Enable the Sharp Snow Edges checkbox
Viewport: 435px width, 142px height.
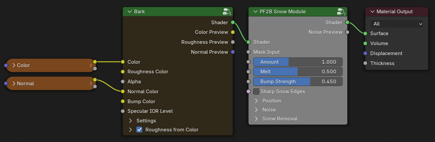[x=256, y=92]
